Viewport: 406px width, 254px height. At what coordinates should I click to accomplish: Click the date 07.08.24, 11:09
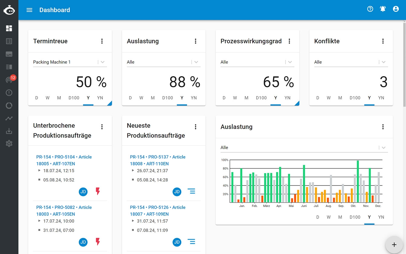(152, 230)
